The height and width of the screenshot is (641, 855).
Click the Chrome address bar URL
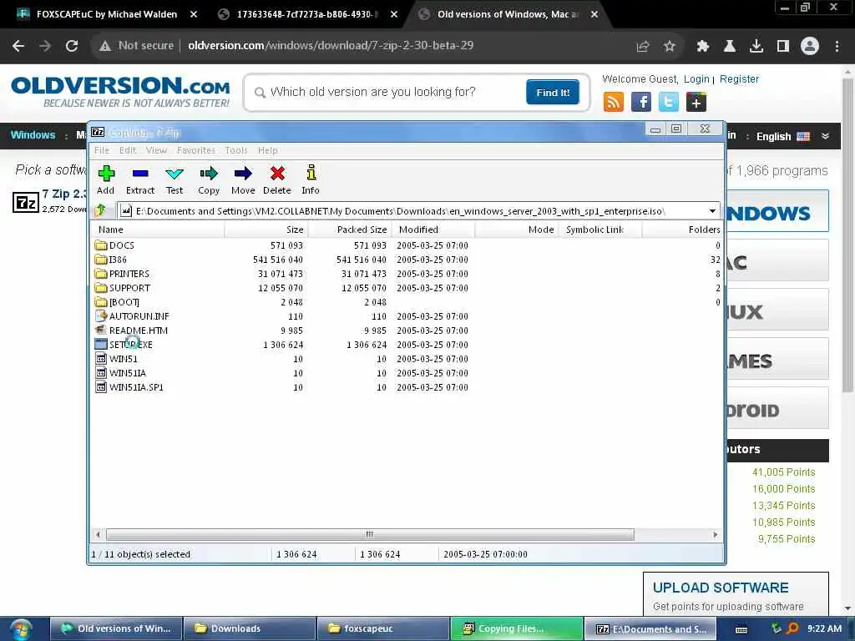click(x=331, y=46)
